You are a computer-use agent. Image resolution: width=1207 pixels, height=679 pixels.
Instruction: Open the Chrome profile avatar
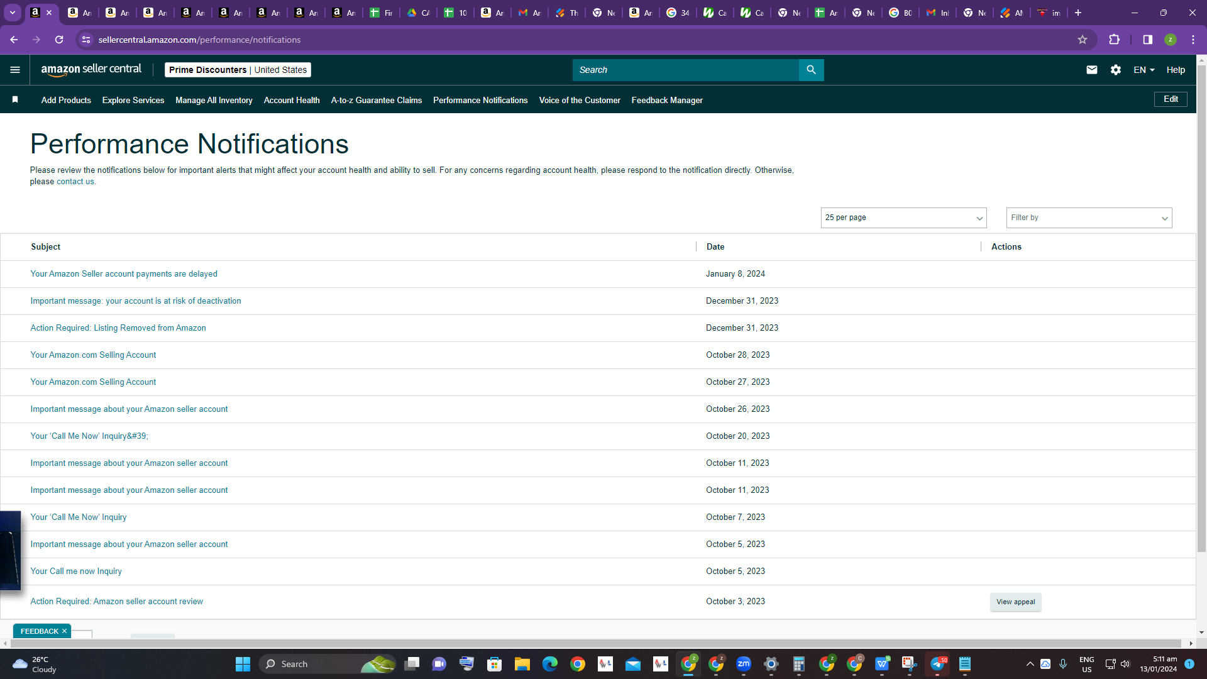coord(1171,40)
